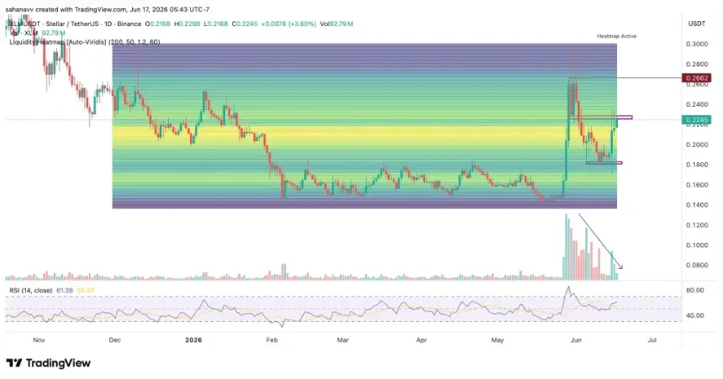723x379 pixels.
Task: Click the 0.1400 price axis level
Action: point(697,205)
